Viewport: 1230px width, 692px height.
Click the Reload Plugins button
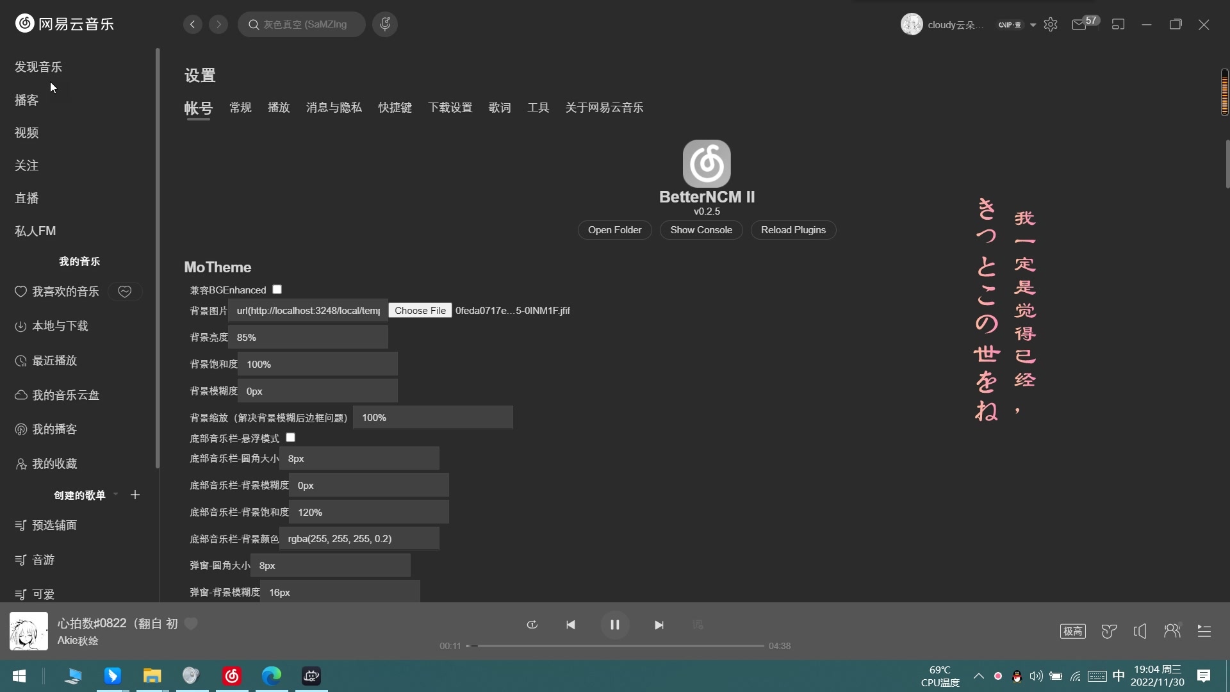tap(793, 230)
